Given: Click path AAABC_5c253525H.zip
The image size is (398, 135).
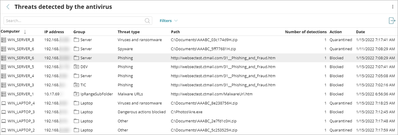Looking at the screenshot, I should coord(204,130).
